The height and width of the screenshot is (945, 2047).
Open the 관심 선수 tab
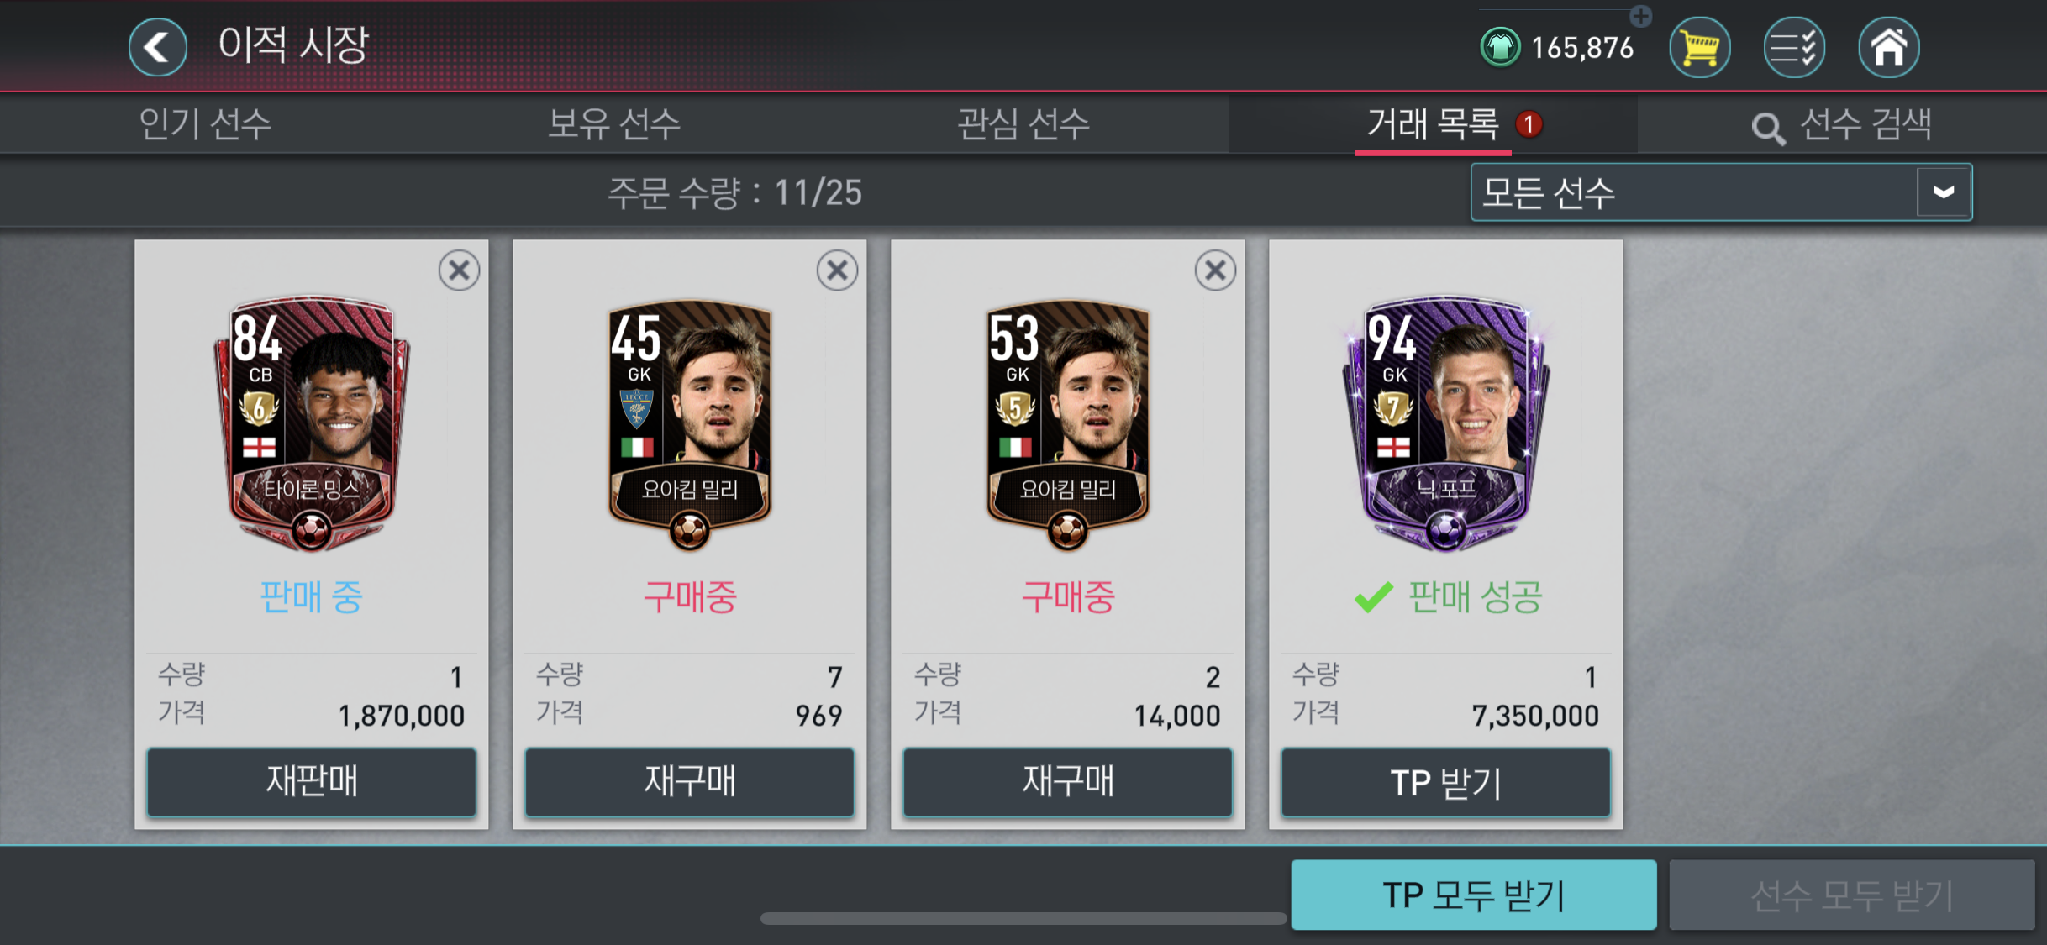[1023, 124]
